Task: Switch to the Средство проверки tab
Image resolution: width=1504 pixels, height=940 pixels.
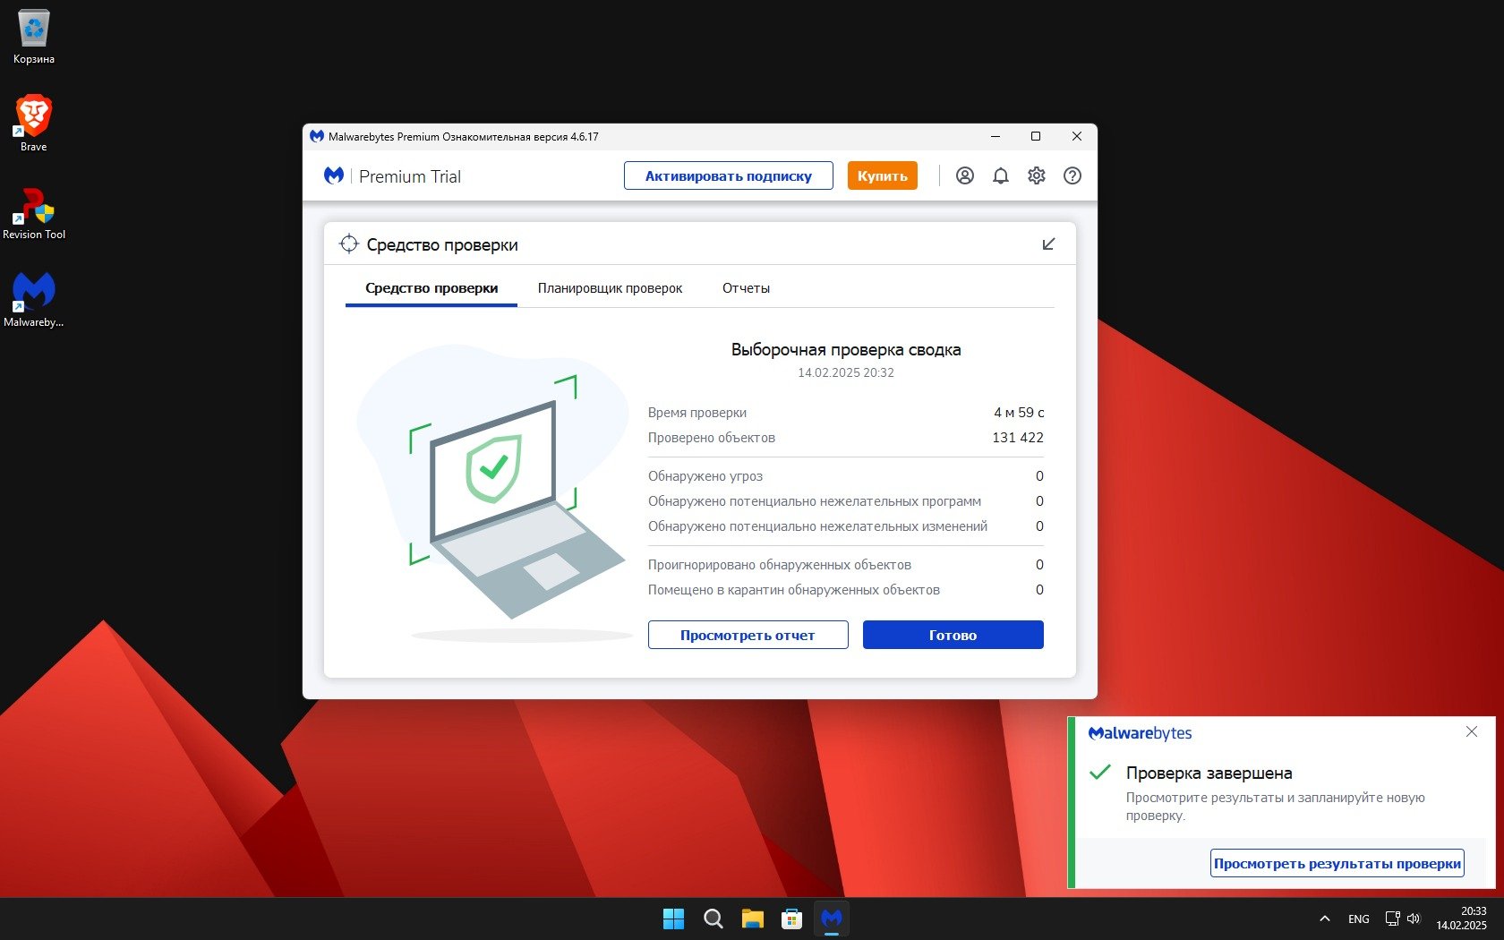Action: (432, 288)
